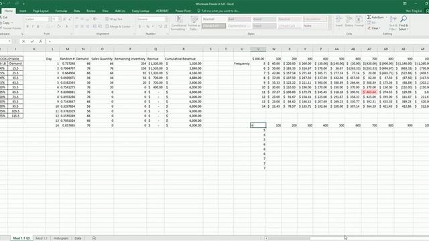Viewport: 429px width, 241px height.
Task: Open the font name dropdown
Action: point(49,19)
